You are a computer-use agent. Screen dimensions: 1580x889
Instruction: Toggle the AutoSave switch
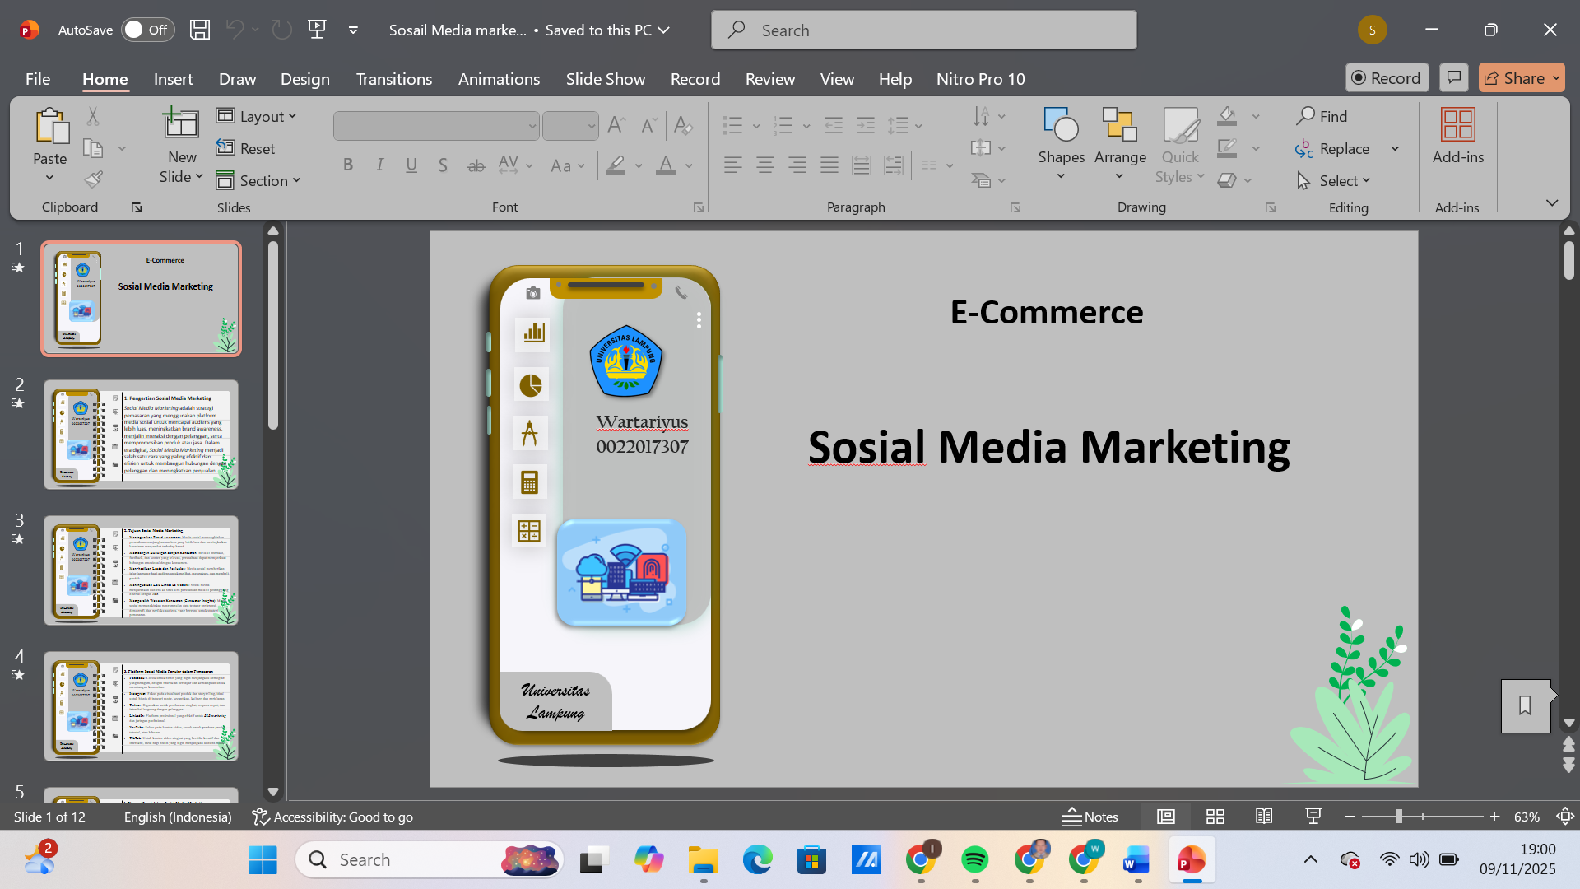click(147, 30)
